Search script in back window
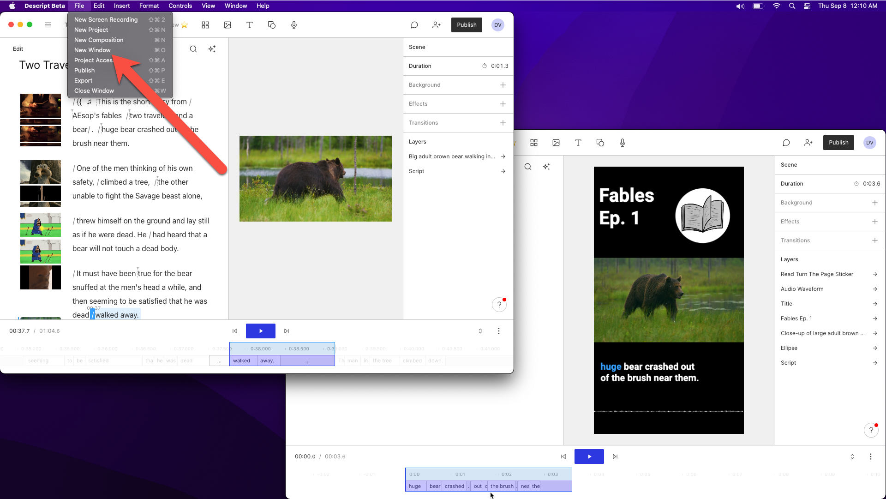This screenshot has height=499, width=886. click(x=528, y=167)
